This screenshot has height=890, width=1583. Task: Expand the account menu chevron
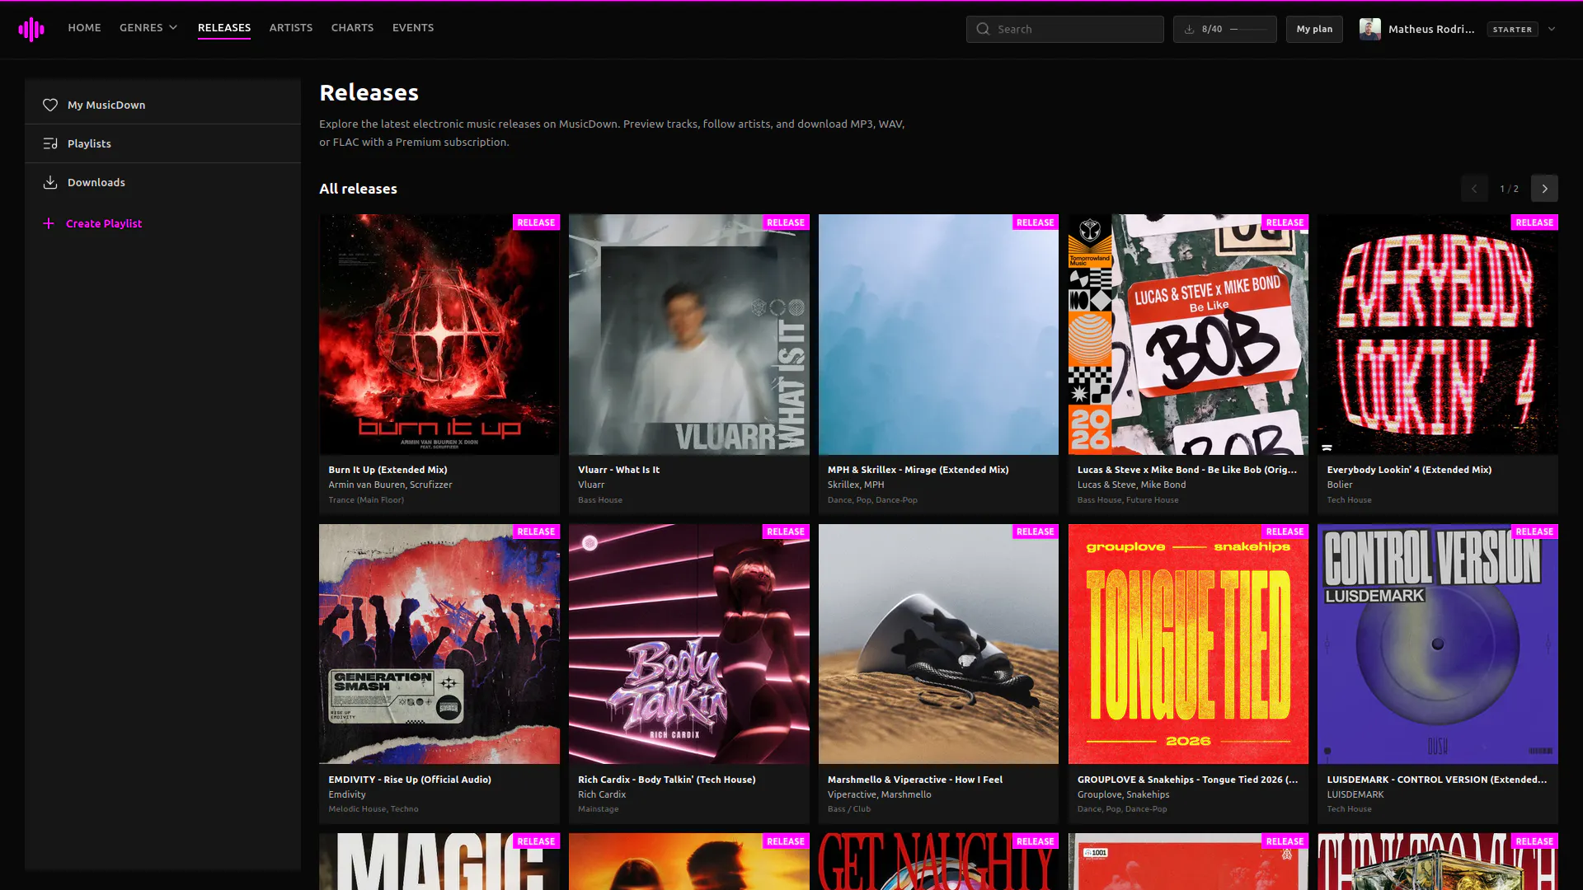(1552, 29)
